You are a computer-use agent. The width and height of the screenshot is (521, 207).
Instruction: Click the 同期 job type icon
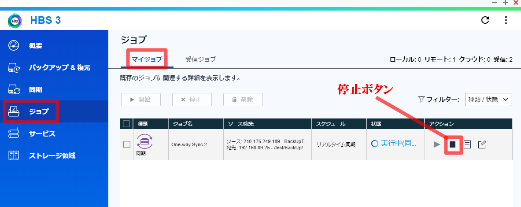tap(144, 141)
